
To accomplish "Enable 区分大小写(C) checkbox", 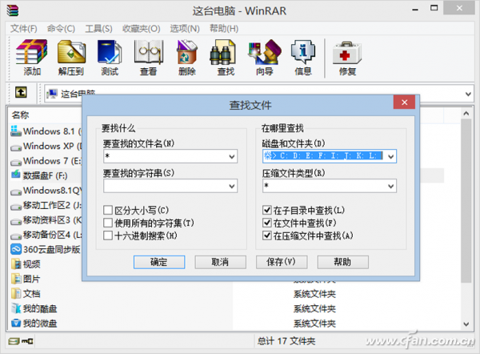I will 108,211.
